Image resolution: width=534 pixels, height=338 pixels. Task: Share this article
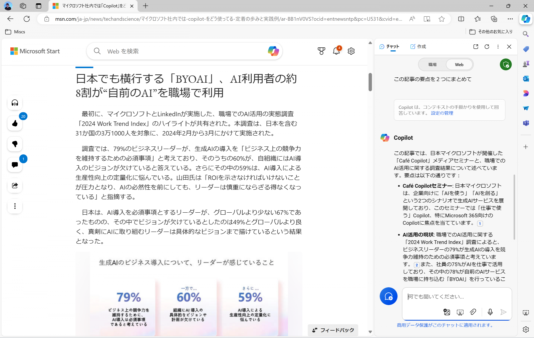tap(15, 185)
